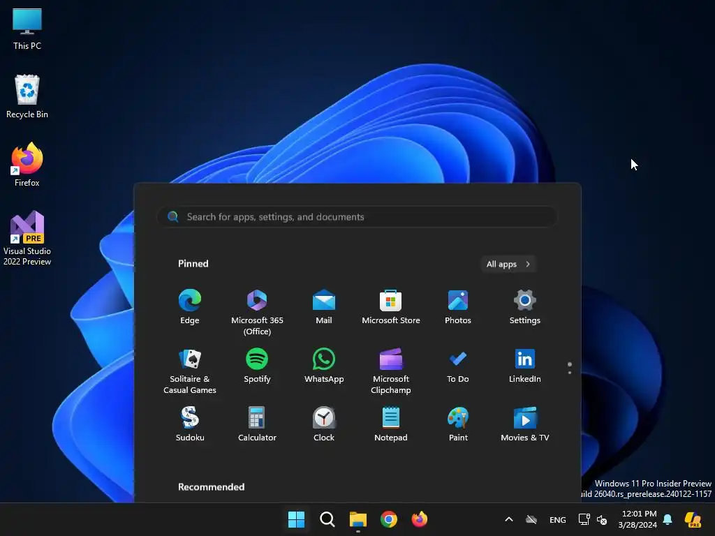Show hidden tray icons chevron

click(509, 519)
